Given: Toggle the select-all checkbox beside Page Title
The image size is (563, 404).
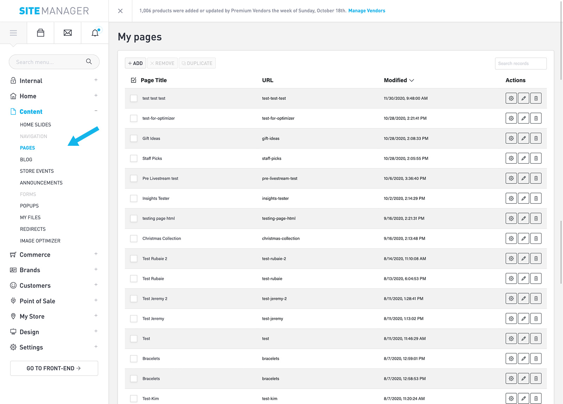Looking at the screenshot, I should [x=134, y=80].
